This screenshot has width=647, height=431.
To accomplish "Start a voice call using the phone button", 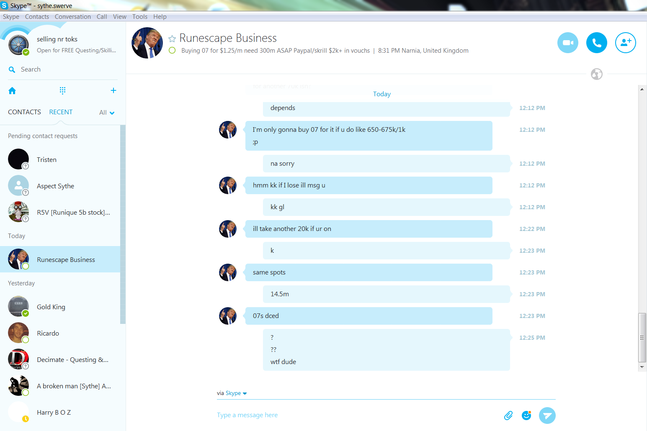I will pos(597,43).
